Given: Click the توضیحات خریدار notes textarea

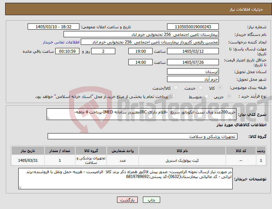Looking at the screenshot, I should point(125,179).
